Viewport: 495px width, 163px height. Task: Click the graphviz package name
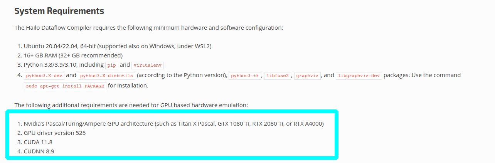pyautogui.click(x=307, y=76)
